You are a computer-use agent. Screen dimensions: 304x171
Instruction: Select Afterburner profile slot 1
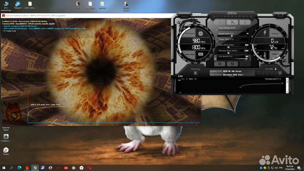pos(258,73)
